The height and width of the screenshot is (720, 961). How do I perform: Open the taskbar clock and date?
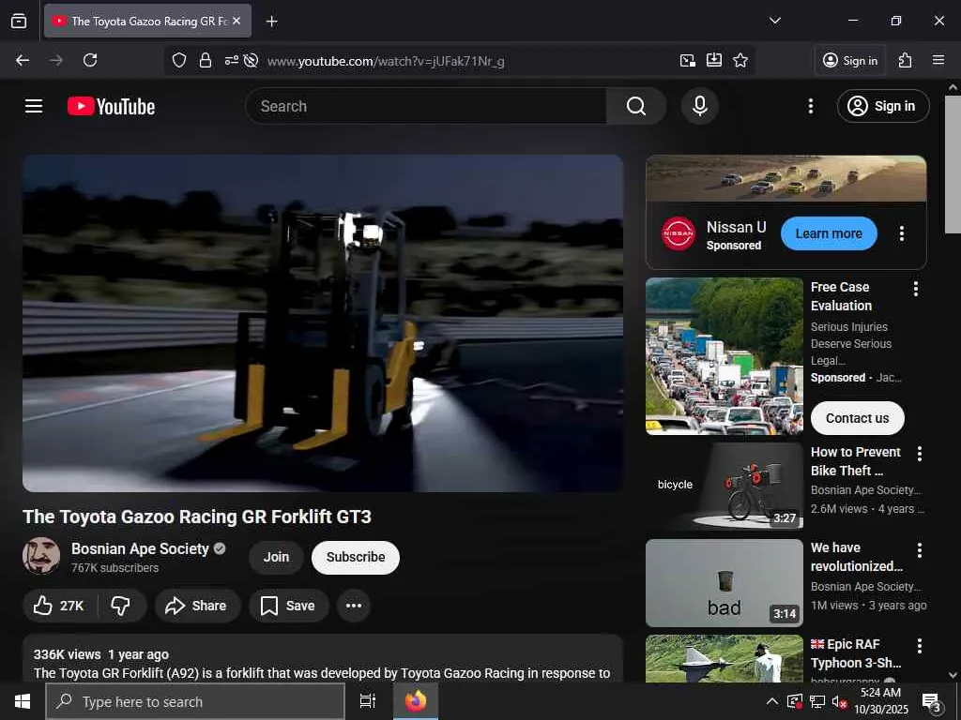pyautogui.click(x=881, y=701)
